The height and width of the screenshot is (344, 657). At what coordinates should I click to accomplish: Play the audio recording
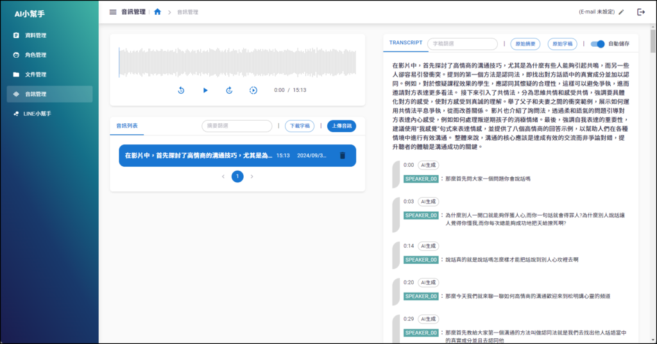point(205,90)
